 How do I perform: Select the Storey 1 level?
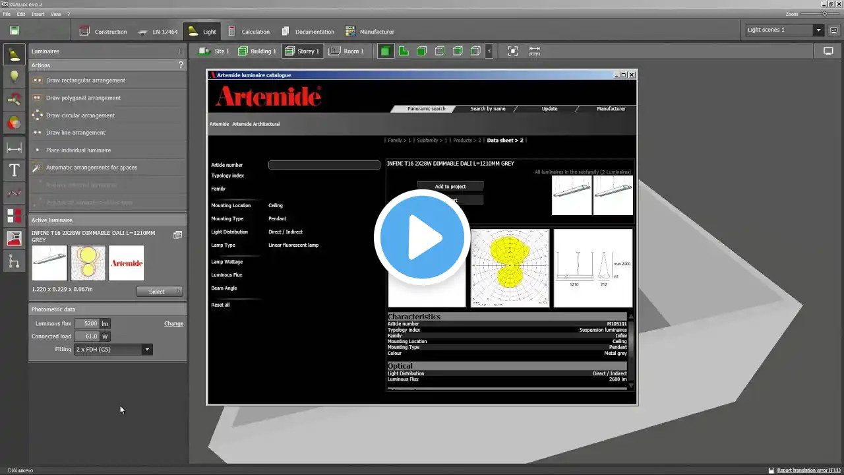[x=302, y=51]
